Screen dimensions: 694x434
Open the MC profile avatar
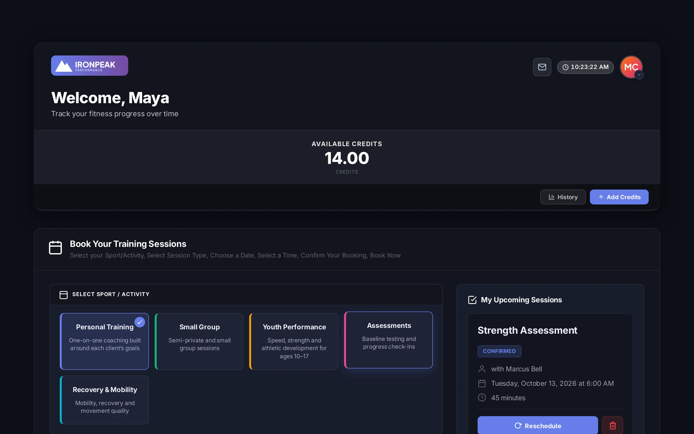point(631,67)
